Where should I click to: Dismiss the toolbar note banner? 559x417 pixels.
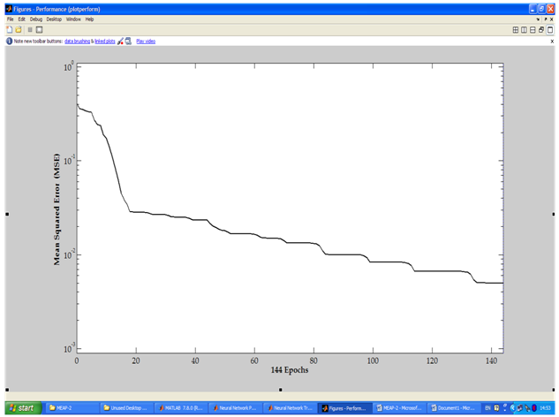tap(552, 41)
